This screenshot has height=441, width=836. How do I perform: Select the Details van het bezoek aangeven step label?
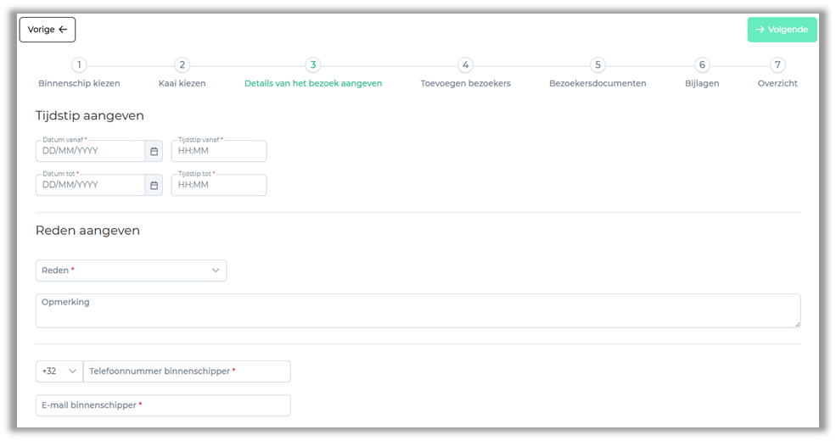[x=313, y=83]
